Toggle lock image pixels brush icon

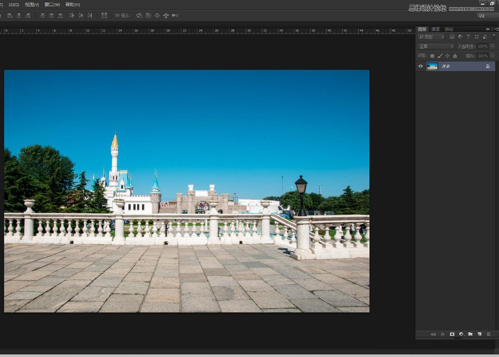440,56
